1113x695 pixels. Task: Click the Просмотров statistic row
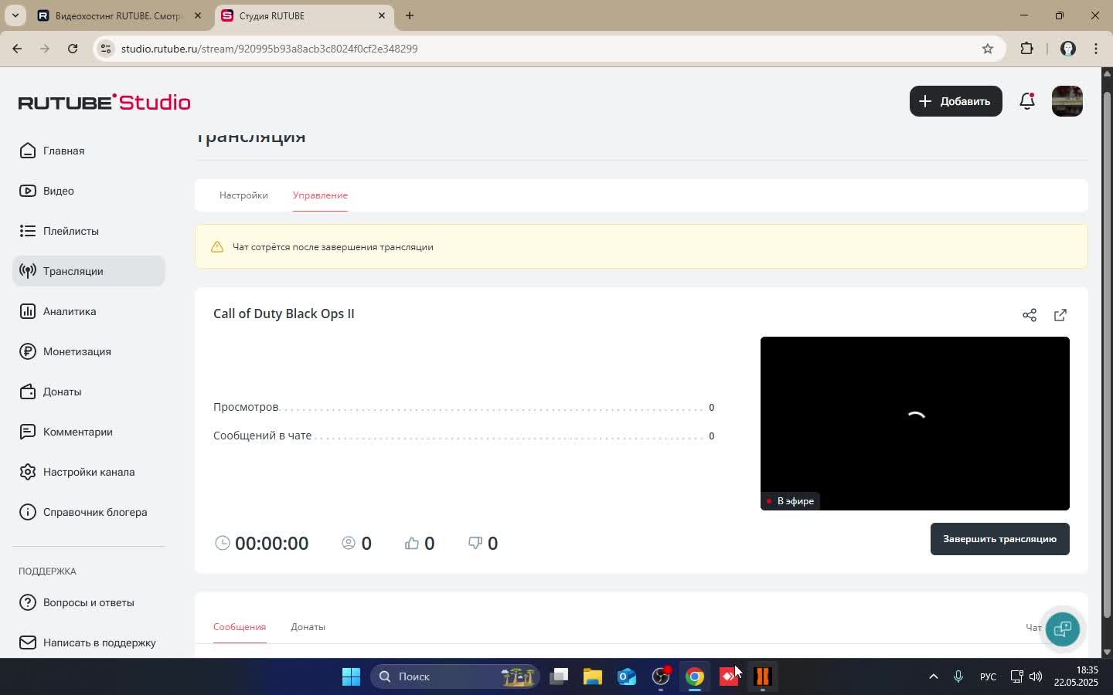click(464, 407)
